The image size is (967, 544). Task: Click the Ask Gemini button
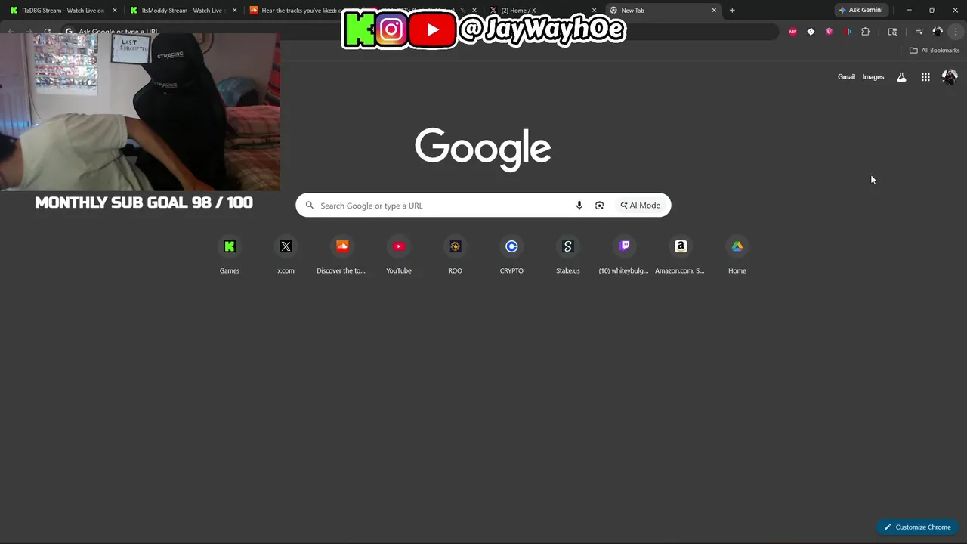coord(860,10)
